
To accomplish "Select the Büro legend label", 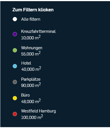I will click(x=25, y=95).
